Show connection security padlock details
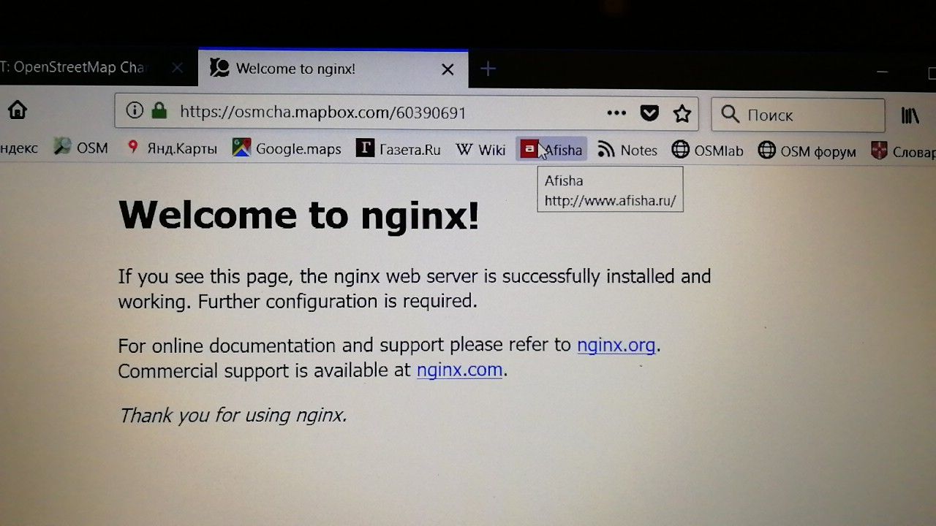The width and height of the screenshot is (936, 526). pos(159,110)
